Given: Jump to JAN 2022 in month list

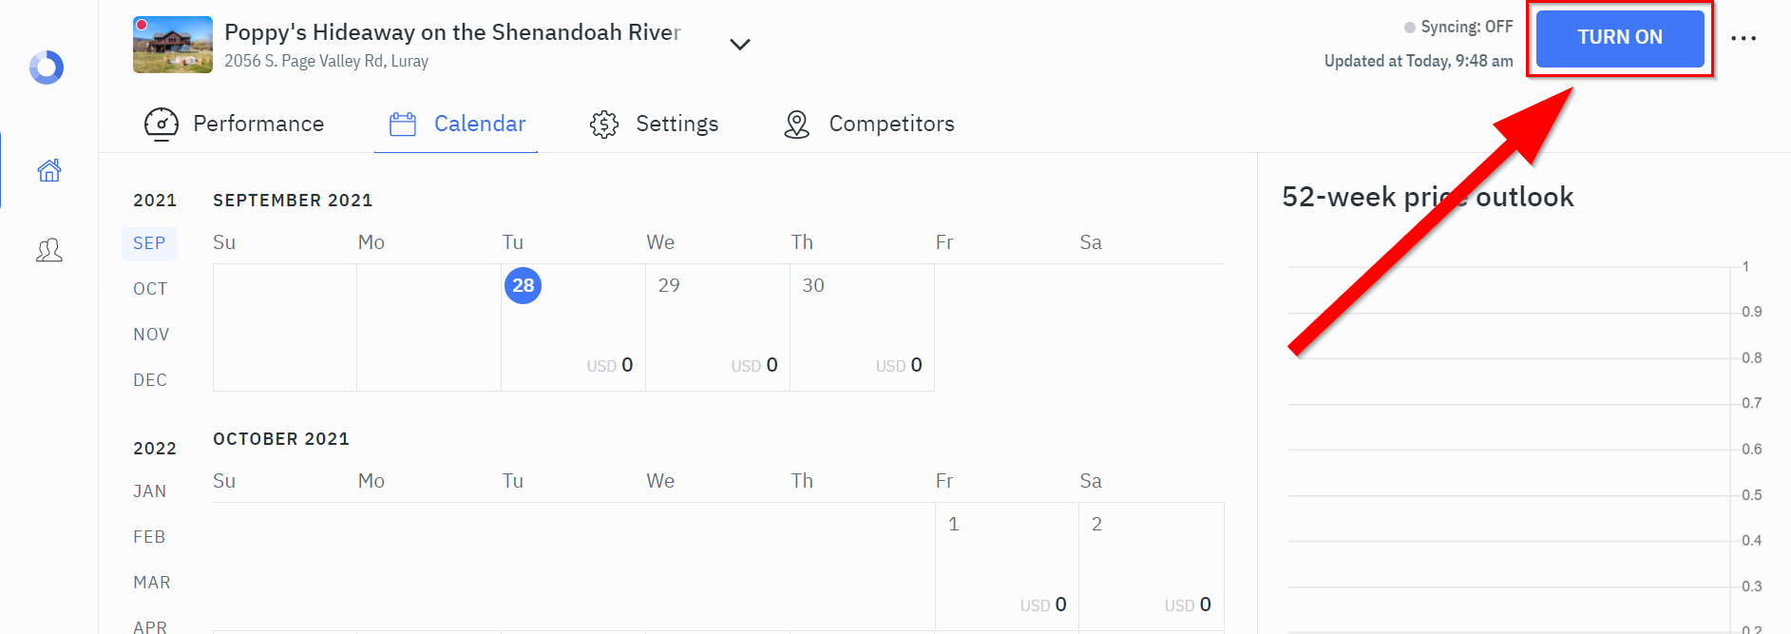Looking at the screenshot, I should (149, 491).
